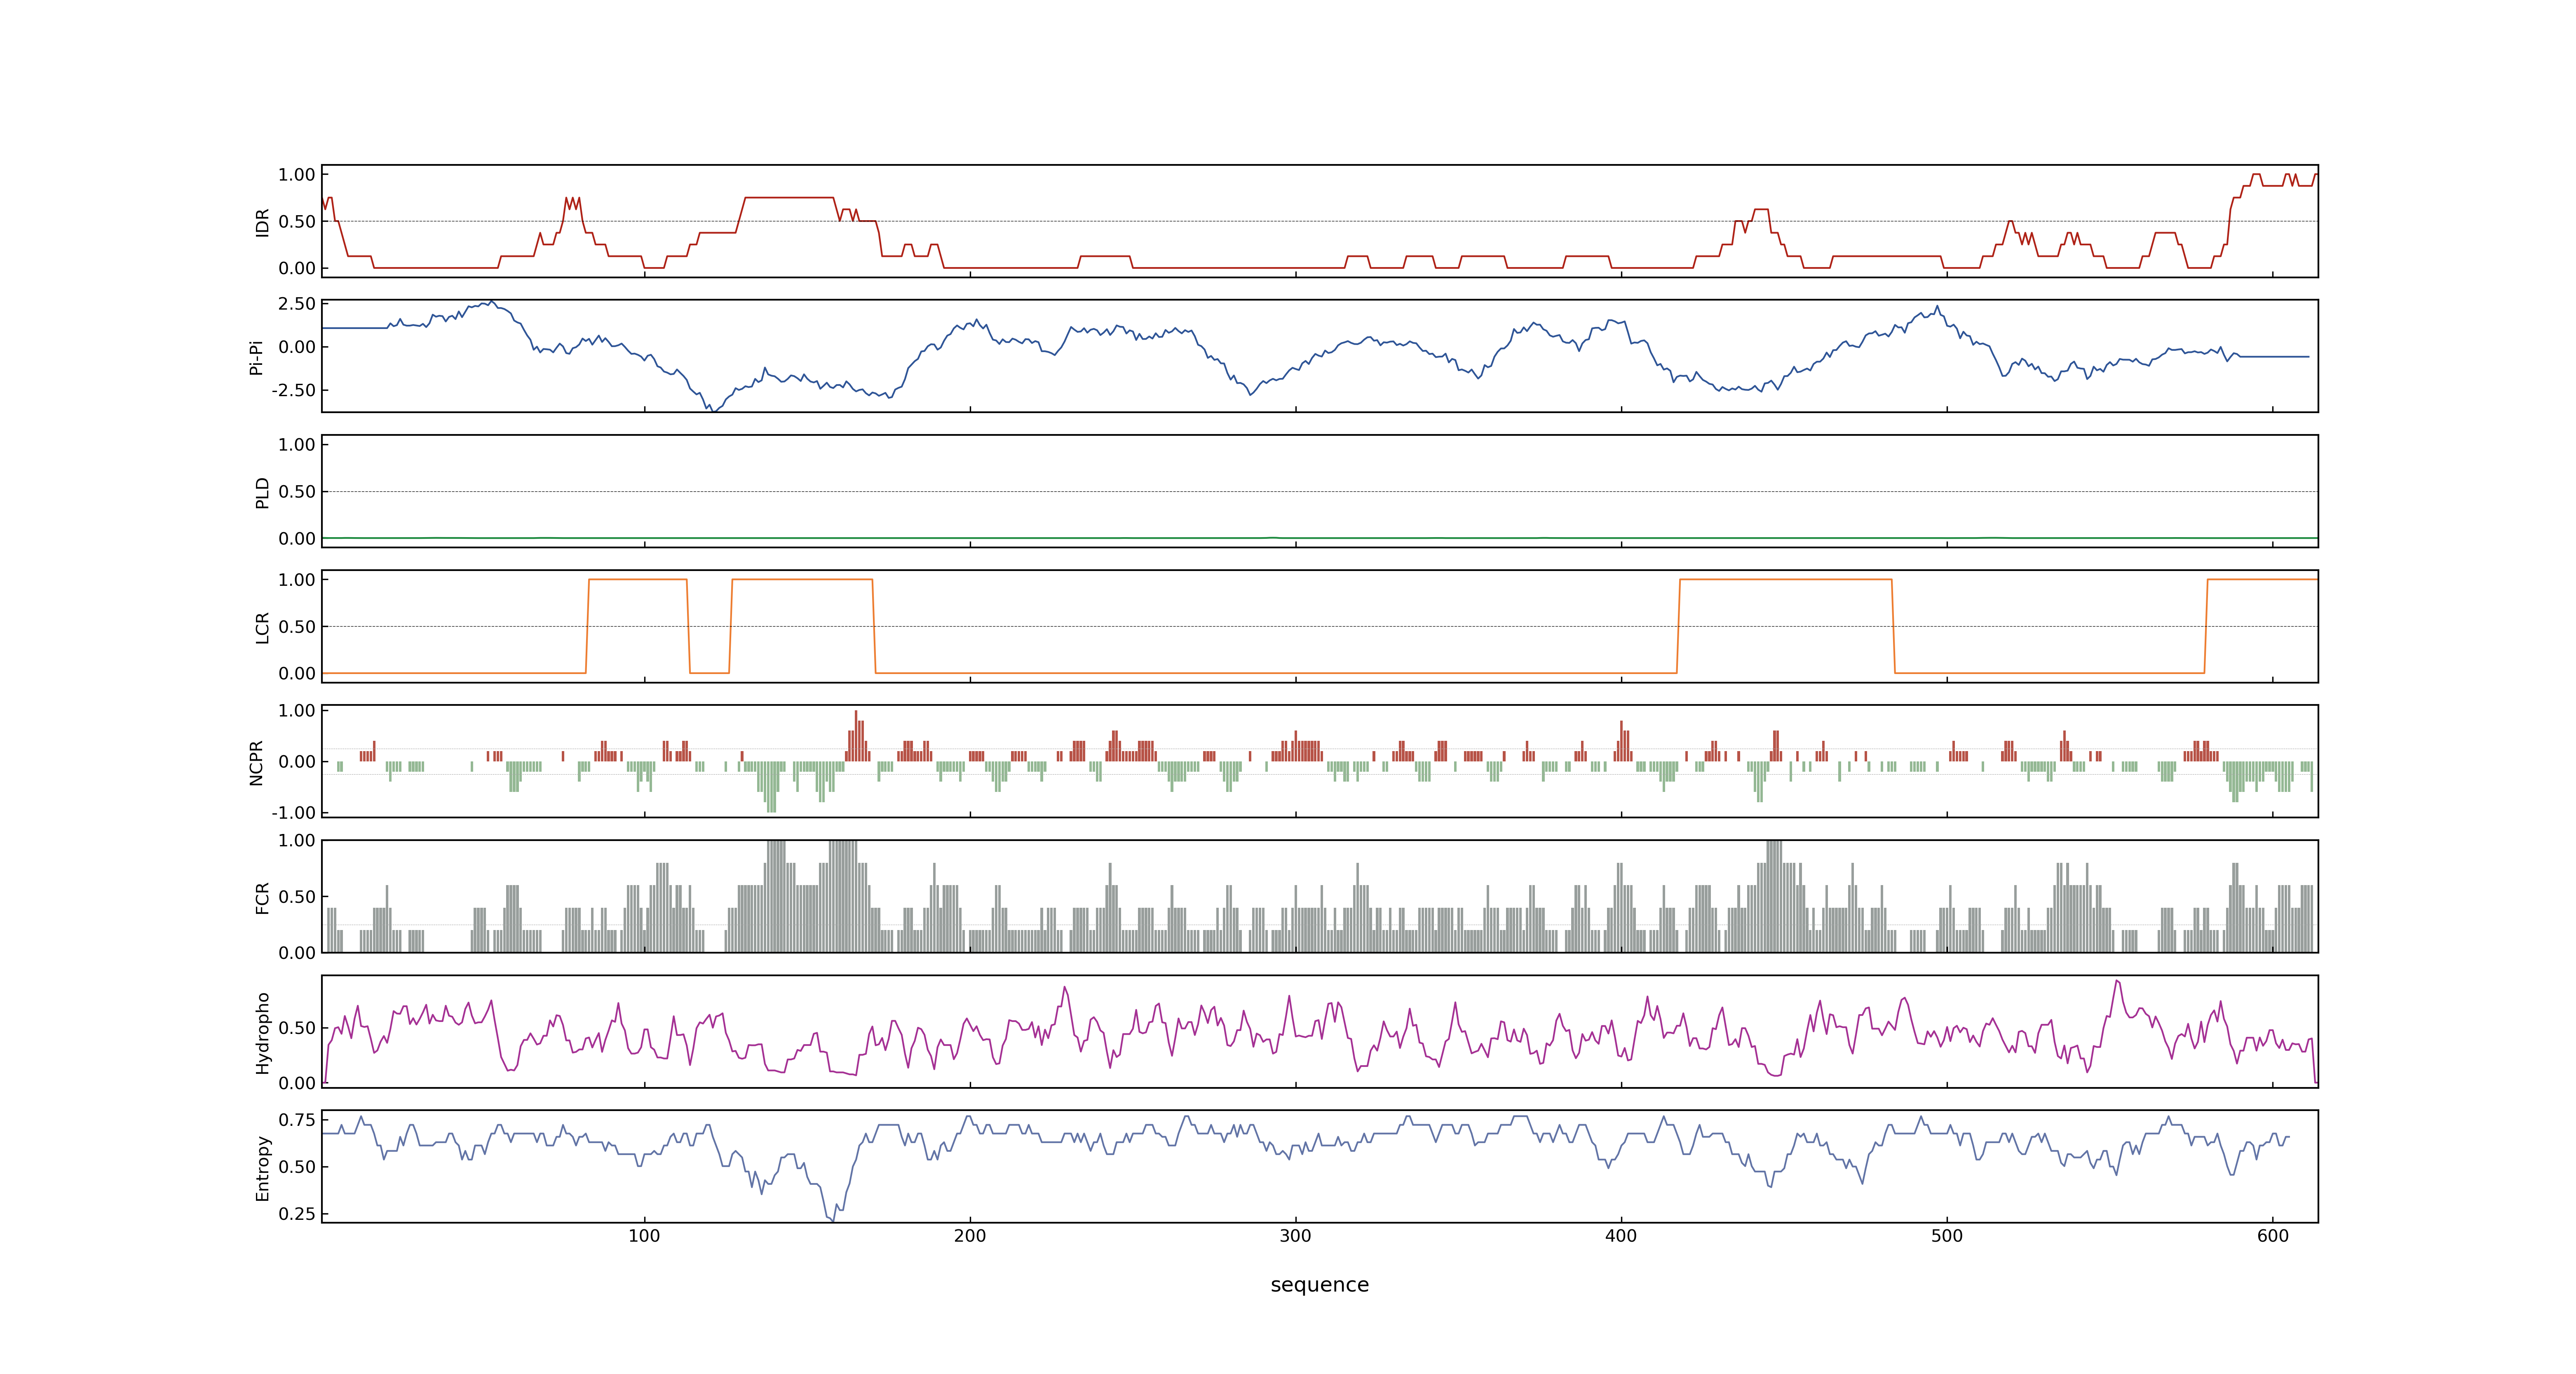The height and width of the screenshot is (1374, 2576).
Task: Click the 0.00 tick of Hydropho axis
Action: pyautogui.click(x=297, y=1083)
